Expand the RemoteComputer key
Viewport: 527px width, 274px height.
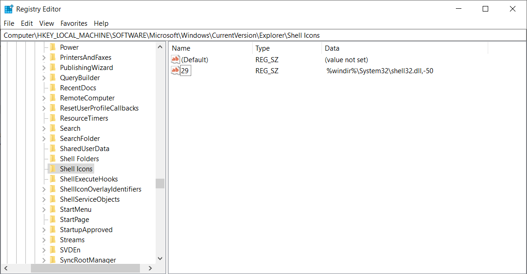pyautogui.click(x=44, y=98)
